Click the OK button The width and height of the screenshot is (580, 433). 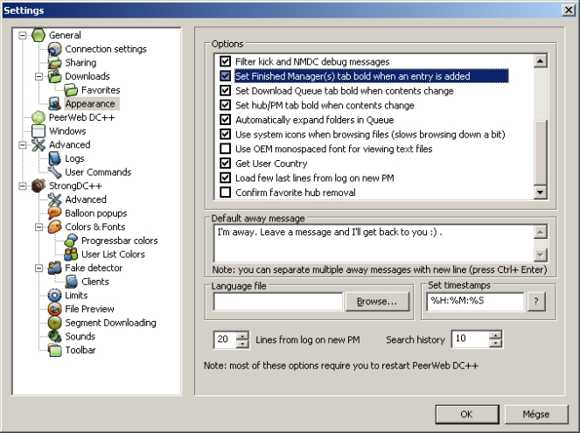pos(466,413)
